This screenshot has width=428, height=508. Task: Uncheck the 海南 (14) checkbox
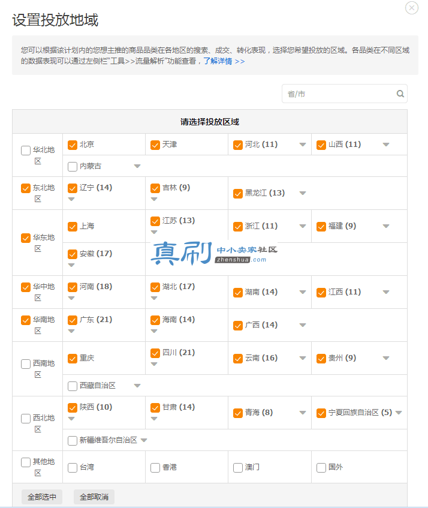pyautogui.click(x=155, y=320)
